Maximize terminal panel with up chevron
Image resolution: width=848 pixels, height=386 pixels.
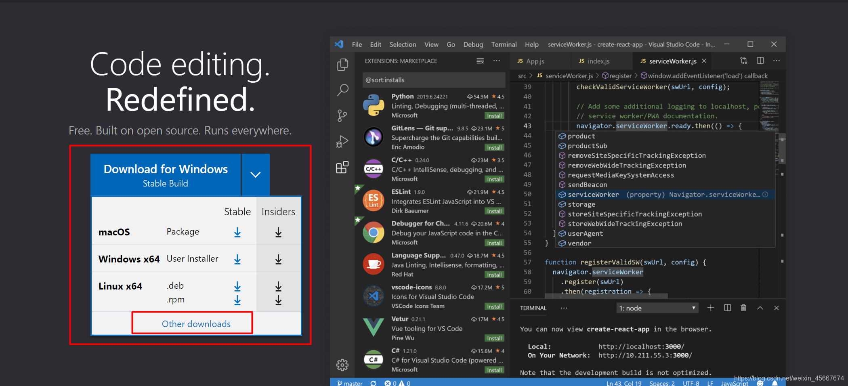(x=760, y=308)
